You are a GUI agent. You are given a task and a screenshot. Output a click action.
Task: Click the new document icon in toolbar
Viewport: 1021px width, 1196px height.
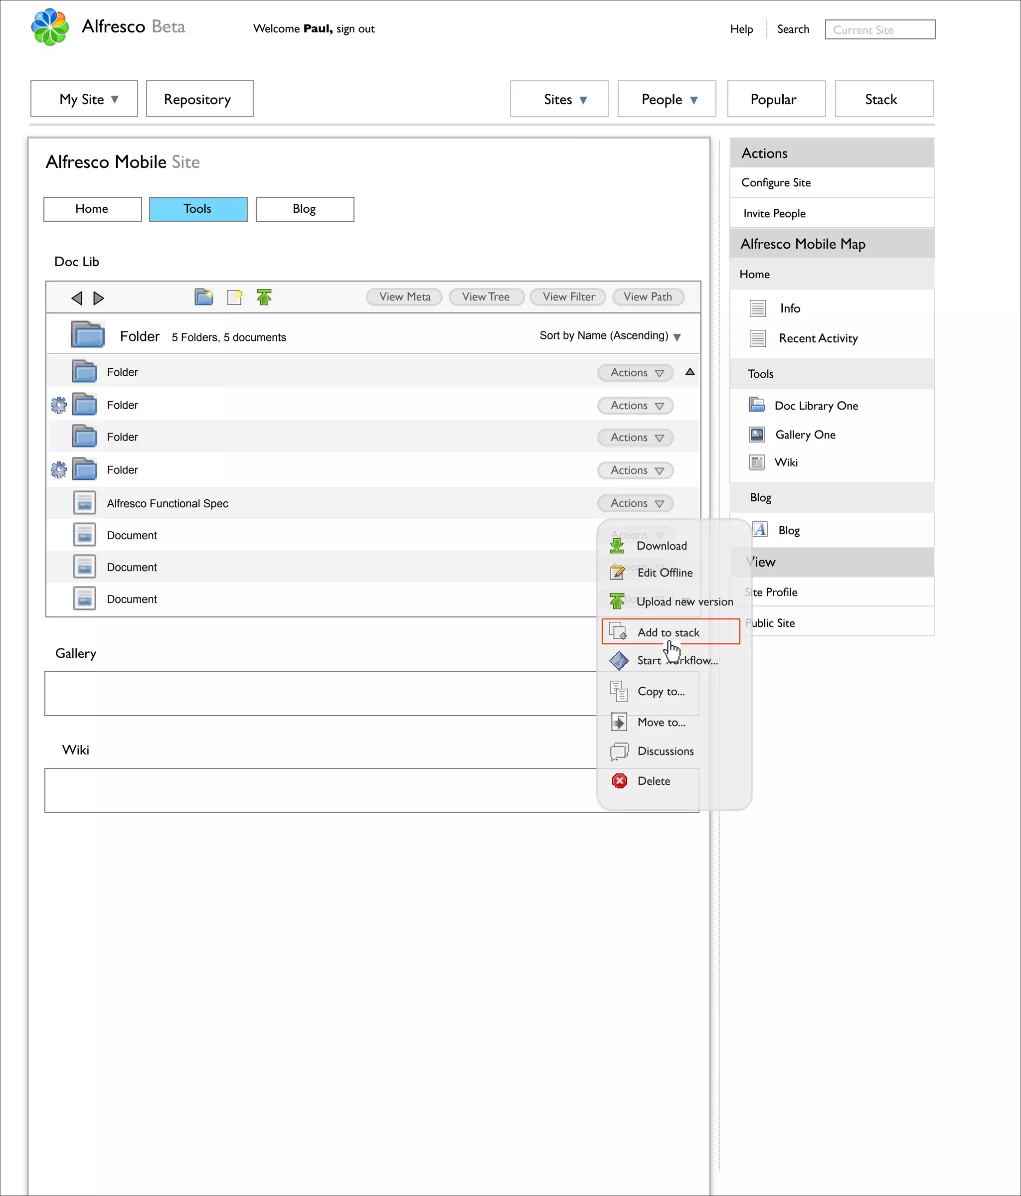click(234, 297)
